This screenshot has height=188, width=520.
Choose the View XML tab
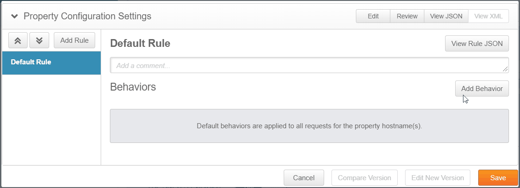click(488, 16)
